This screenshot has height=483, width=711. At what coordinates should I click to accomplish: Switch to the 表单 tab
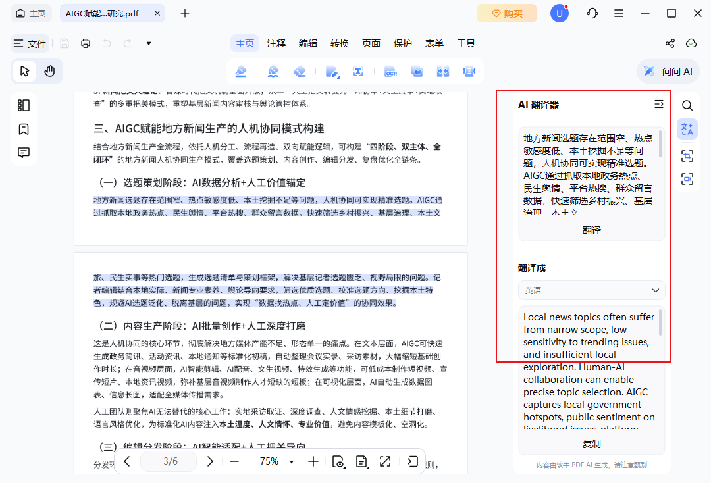[x=434, y=43]
